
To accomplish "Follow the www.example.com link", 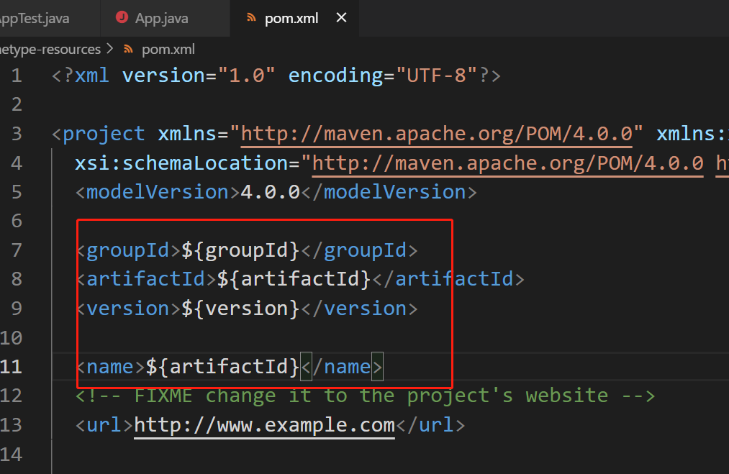I will click(x=264, y=424).
